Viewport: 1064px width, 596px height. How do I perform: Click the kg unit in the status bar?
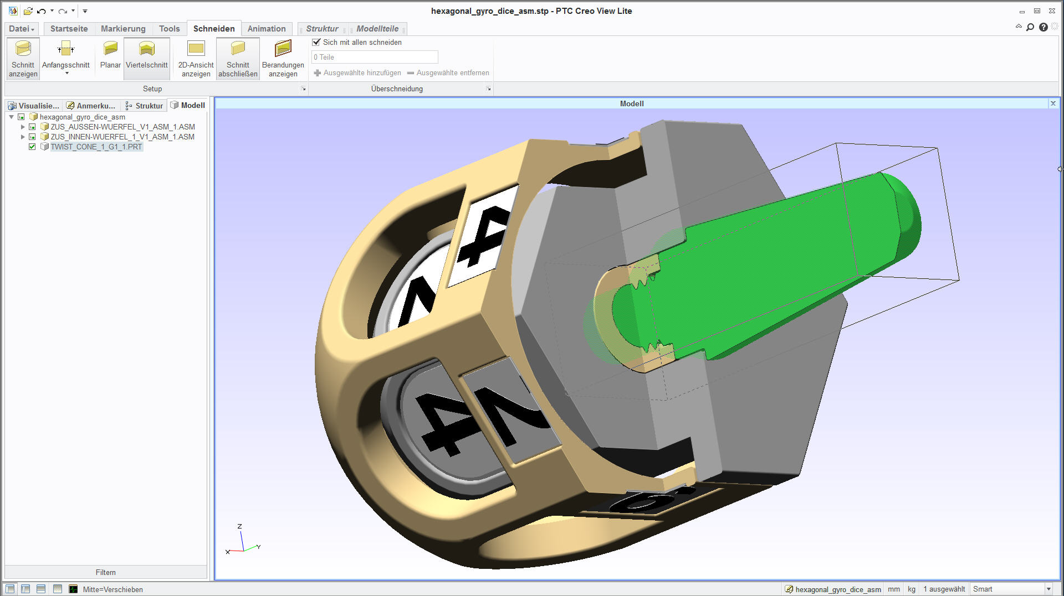point(912,589)
